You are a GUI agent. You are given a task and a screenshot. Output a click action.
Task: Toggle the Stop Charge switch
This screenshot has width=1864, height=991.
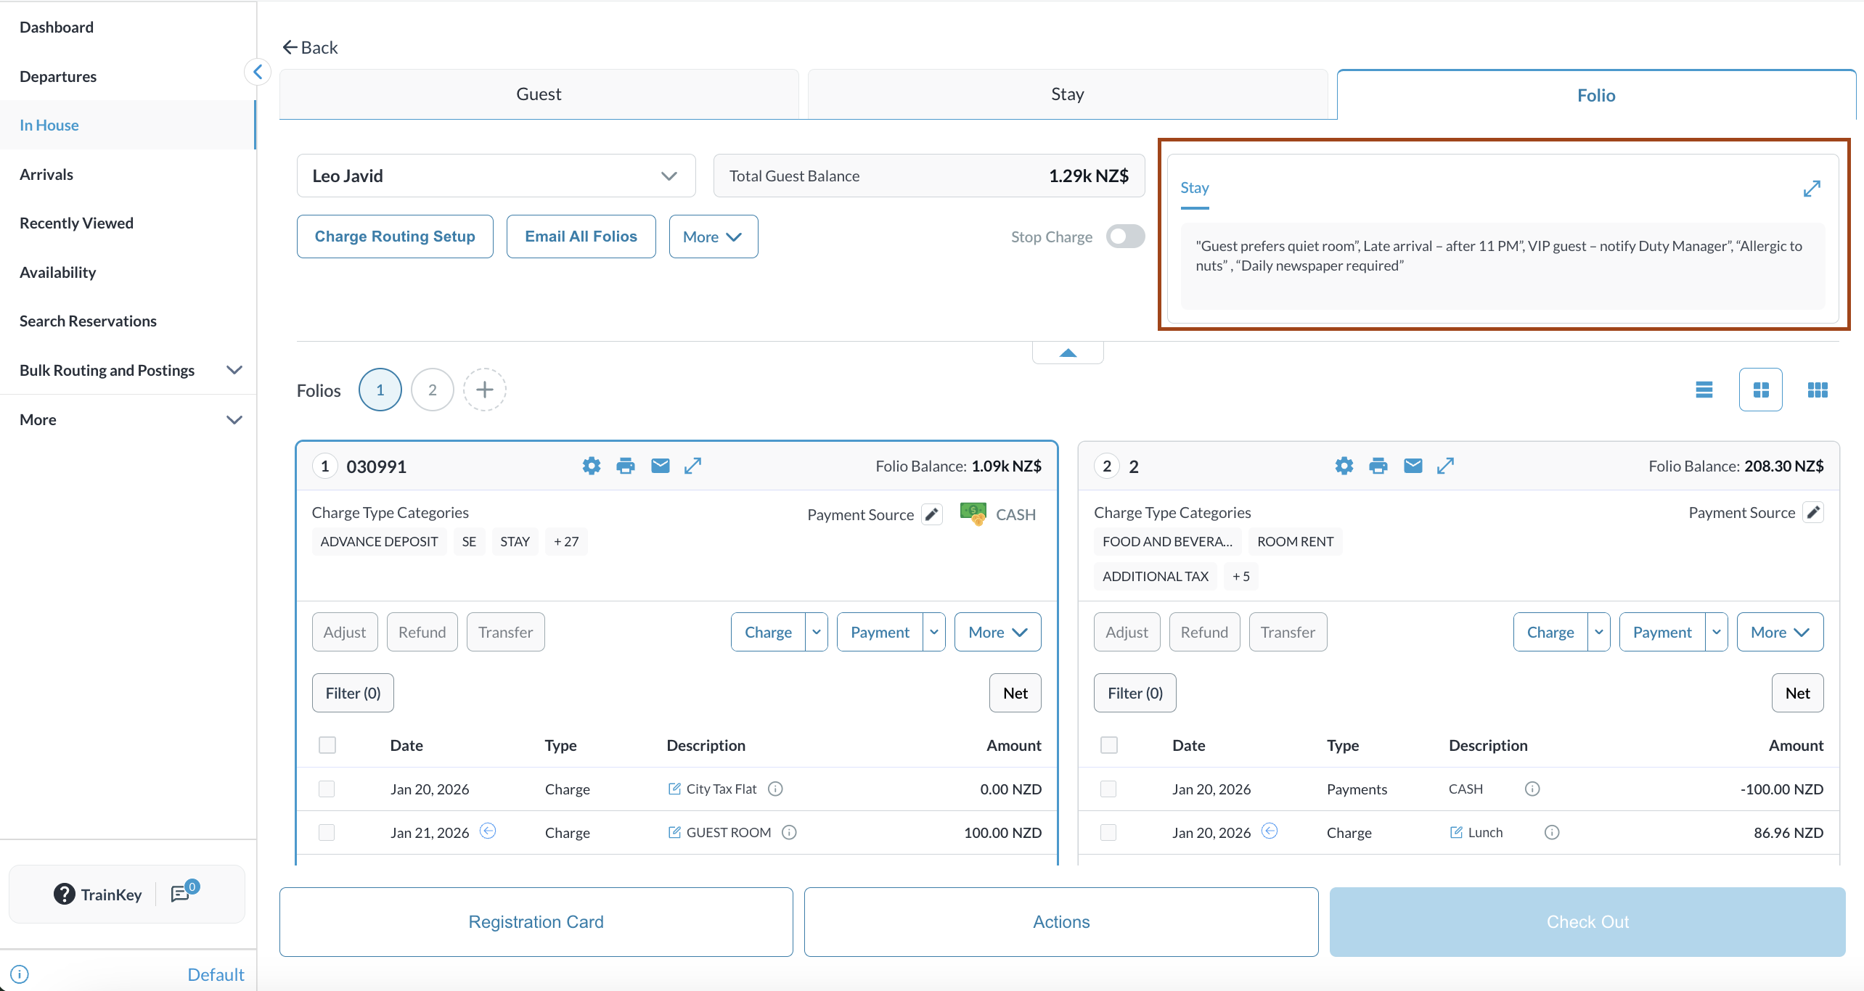point(1125,237)
